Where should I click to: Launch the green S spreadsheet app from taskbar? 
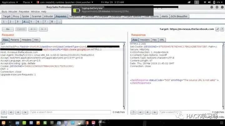45,123
